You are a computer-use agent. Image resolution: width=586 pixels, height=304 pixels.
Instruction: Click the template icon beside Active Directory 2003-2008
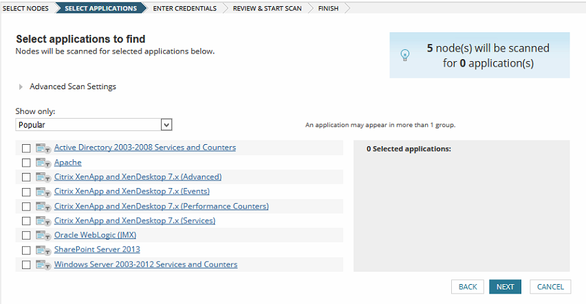43,148
